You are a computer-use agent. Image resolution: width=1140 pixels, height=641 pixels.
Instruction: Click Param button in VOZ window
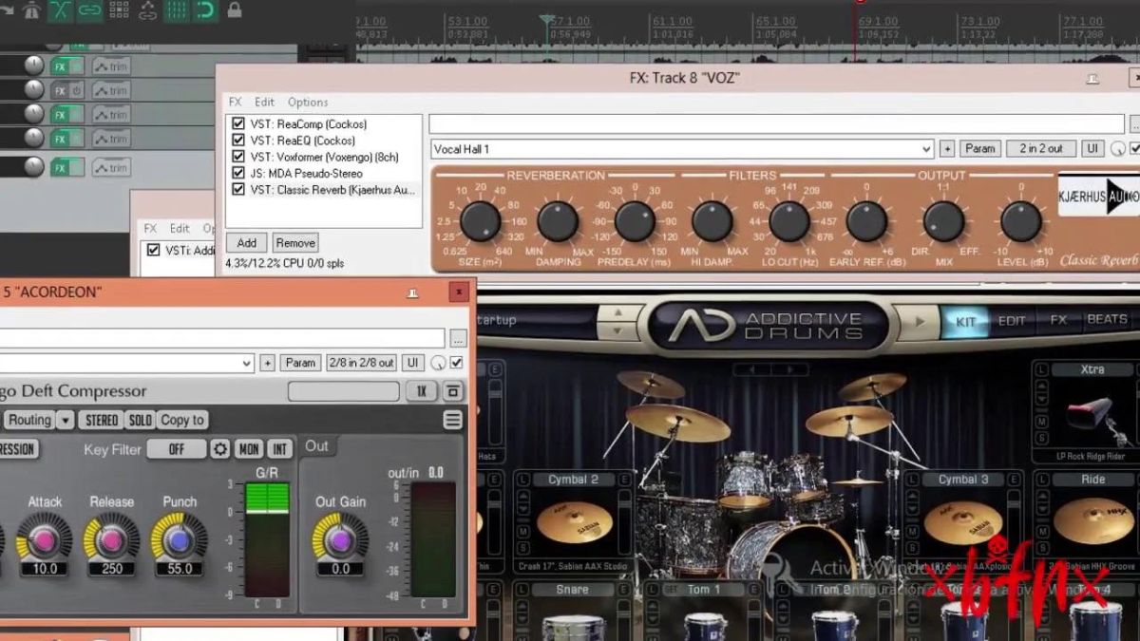979,149
